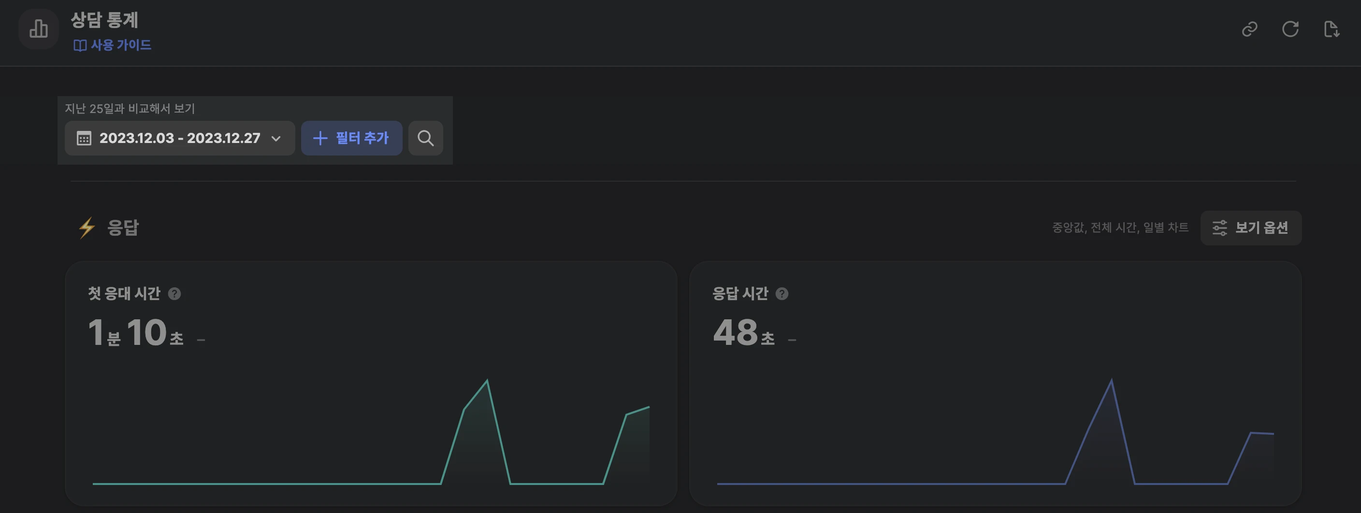
Task: Click the lightning bolt 응답 section icon
Action: tap(87, 228)
